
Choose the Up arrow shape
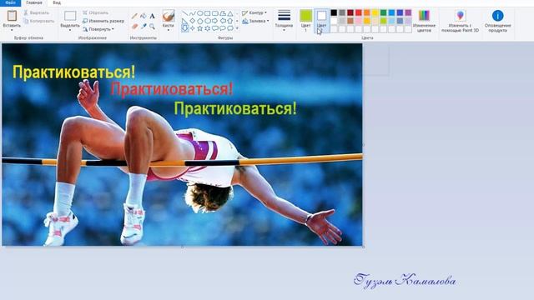(x=230, y=21)
